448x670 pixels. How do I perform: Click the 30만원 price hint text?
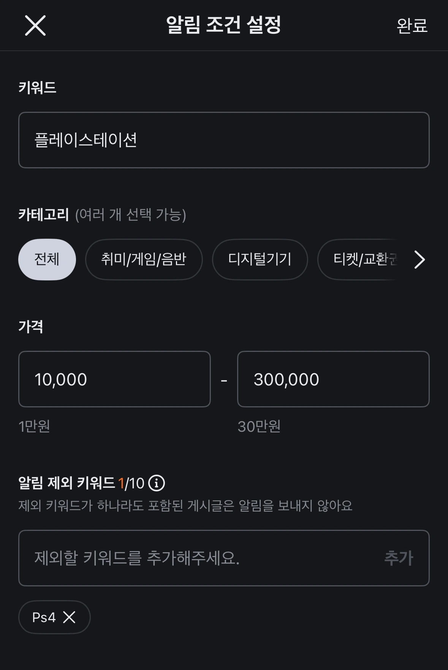click(259, 426)
